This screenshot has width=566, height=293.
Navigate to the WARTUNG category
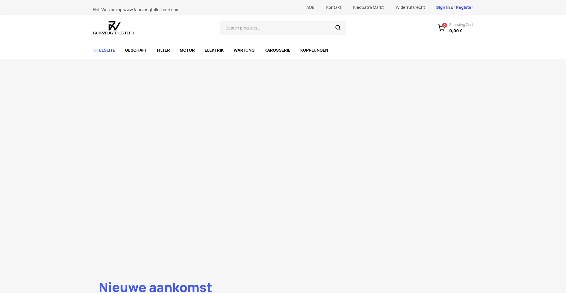(244, 50)
